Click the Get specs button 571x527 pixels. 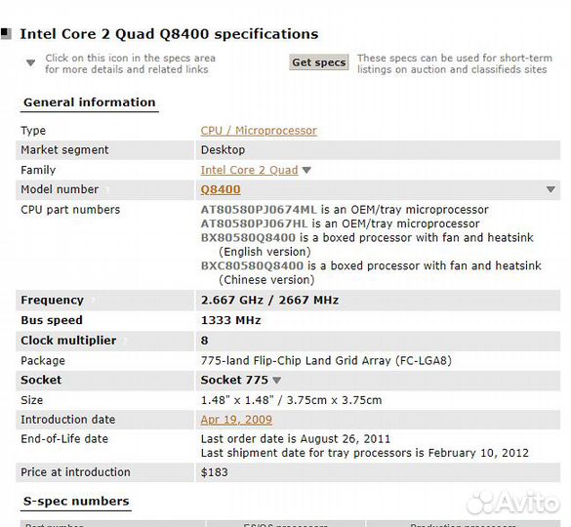[x=318, y=62]
